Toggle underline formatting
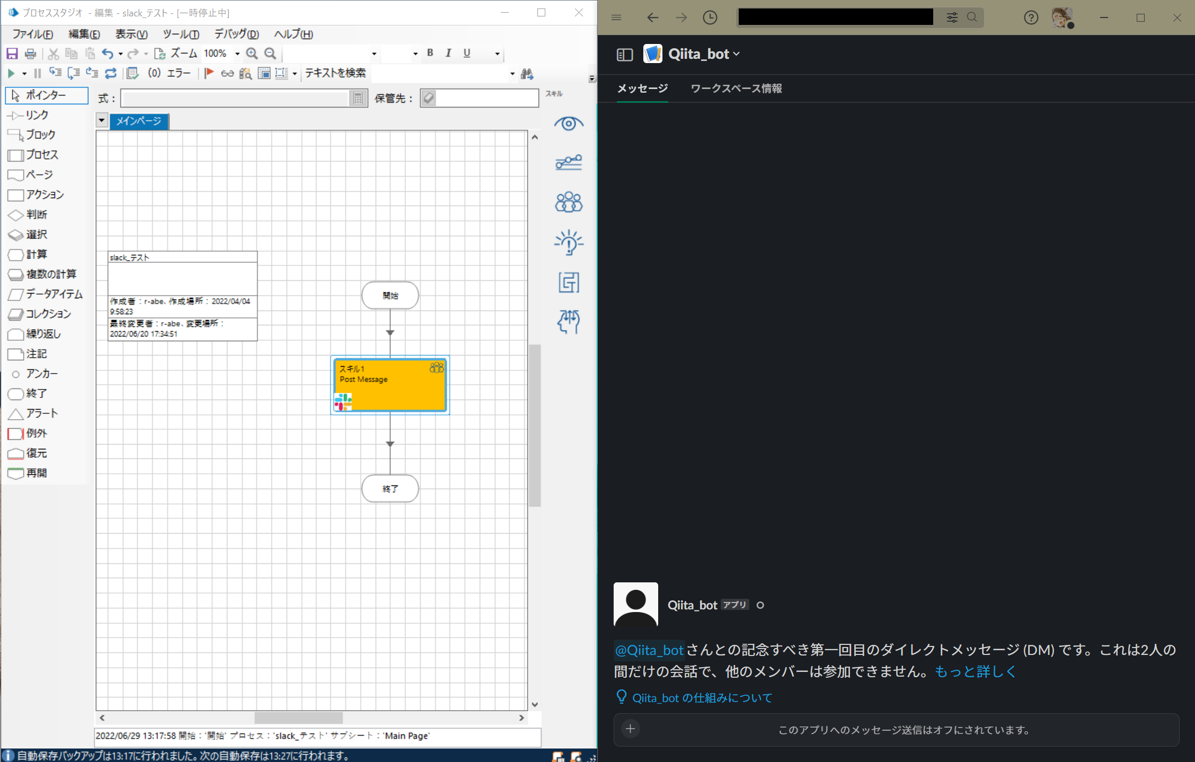Image resolution: width=1195 pixels, height=762 pixels. tap(466, 53)
